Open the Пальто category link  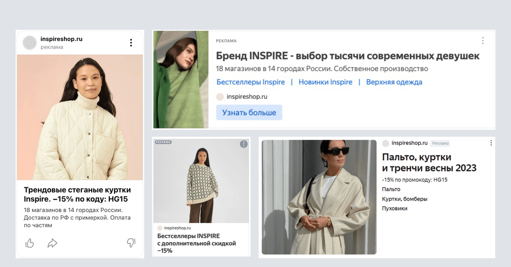[391, 189]
